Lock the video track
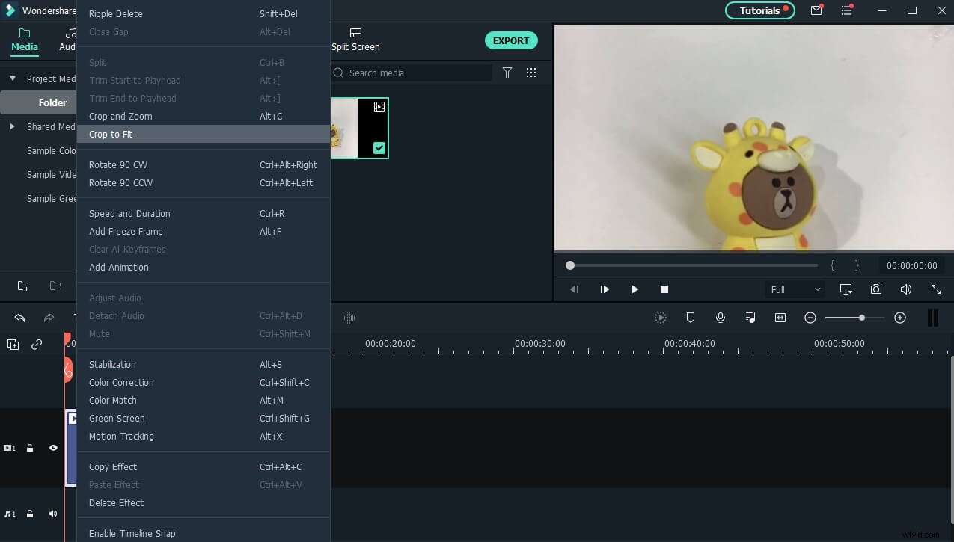Image resolution: width=954 pixels, height=542 pixels. point(29,448)
